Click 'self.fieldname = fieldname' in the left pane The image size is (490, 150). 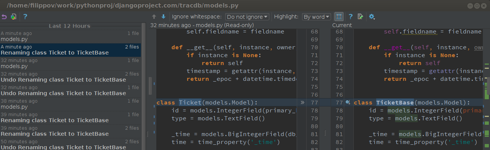[x=235, y=32]
